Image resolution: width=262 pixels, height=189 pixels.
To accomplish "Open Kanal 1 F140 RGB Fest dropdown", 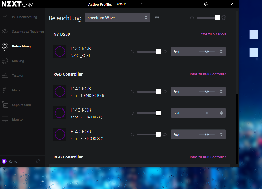I will click(198, 91).
